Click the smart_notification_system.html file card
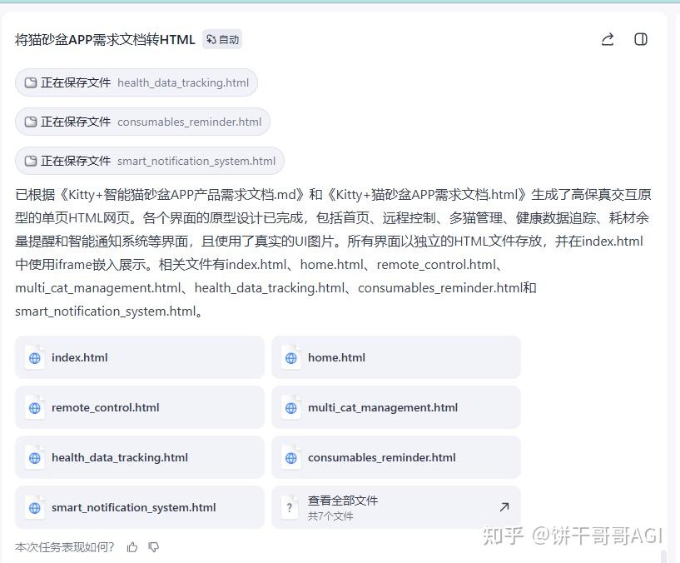This screenshot has width=680, height=563. click(x=139, y=506)
